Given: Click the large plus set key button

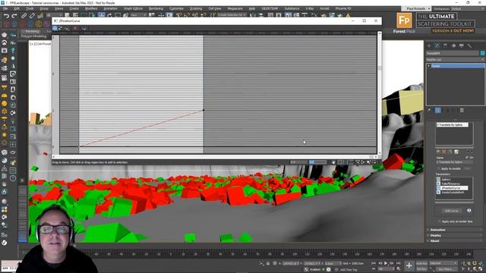Looking at the screenshot, I should pyautogui.click(x=409, y=265).
